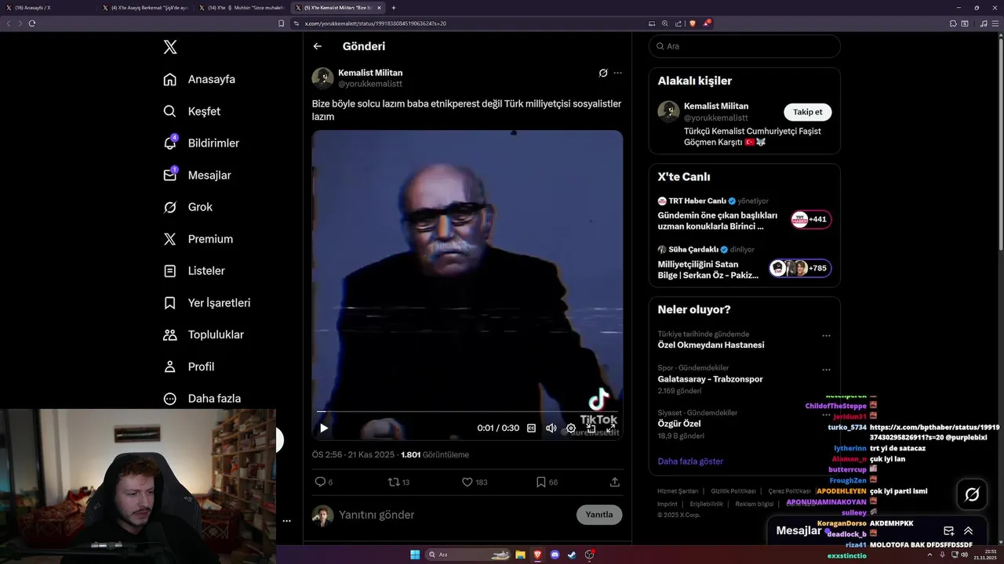Image resolution: width=1004 pixels, height=564 pixels.
Task: Open Süha Çardaklı live space
Action: pyautogui.click(x=744, y=262)
